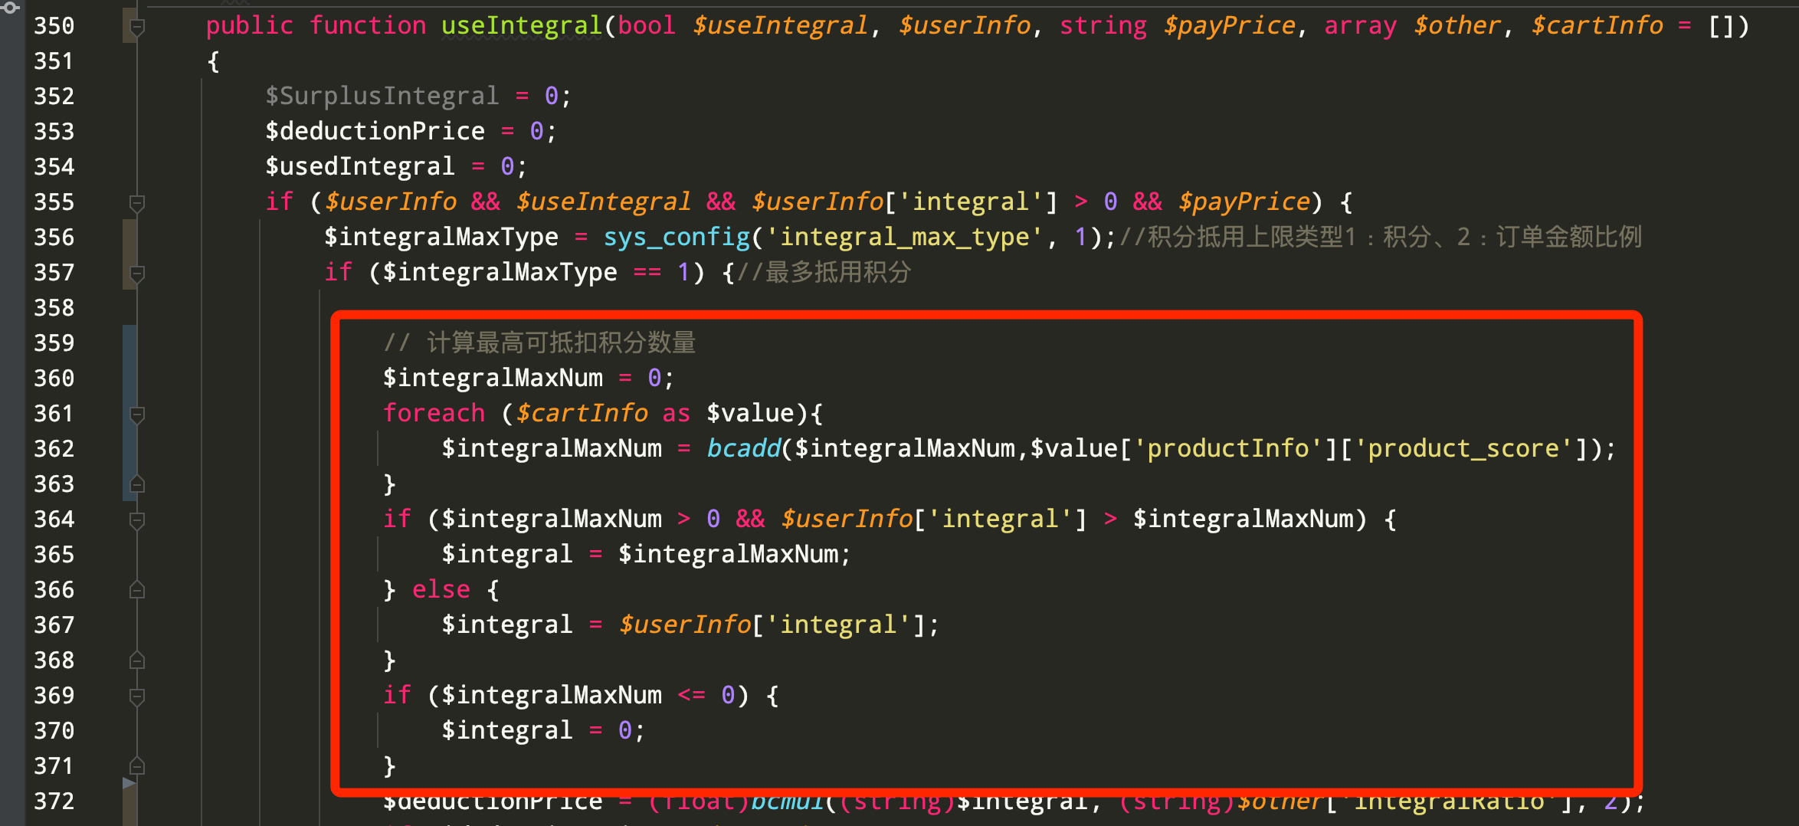This screenshot has width=1799, height=826.
Task: Click the $payPrice parameter in function signature
Action: [1229, 26]
